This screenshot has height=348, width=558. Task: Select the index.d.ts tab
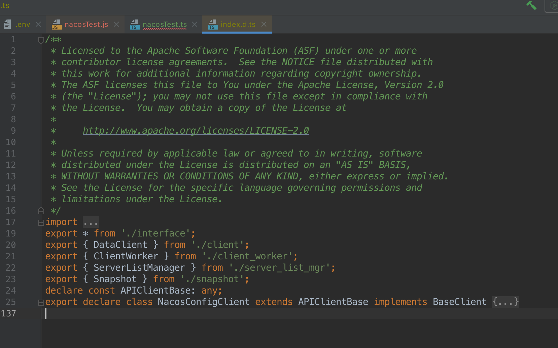click(x=238, y=25)
